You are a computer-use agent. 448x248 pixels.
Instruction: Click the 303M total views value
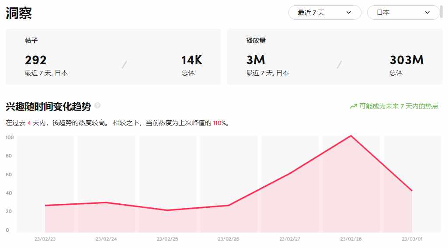(406, 60)
